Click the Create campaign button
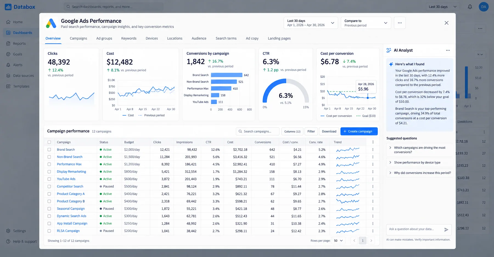 [359, 132]
